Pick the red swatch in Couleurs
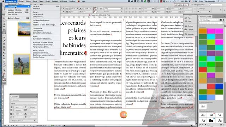 [203, 70]
